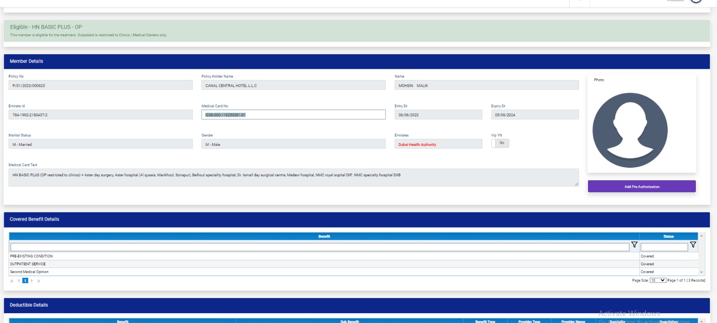Screen dimensions: 717x323
Task: Click the resize grip of Medical Card Text
Action: coord(576,184)
